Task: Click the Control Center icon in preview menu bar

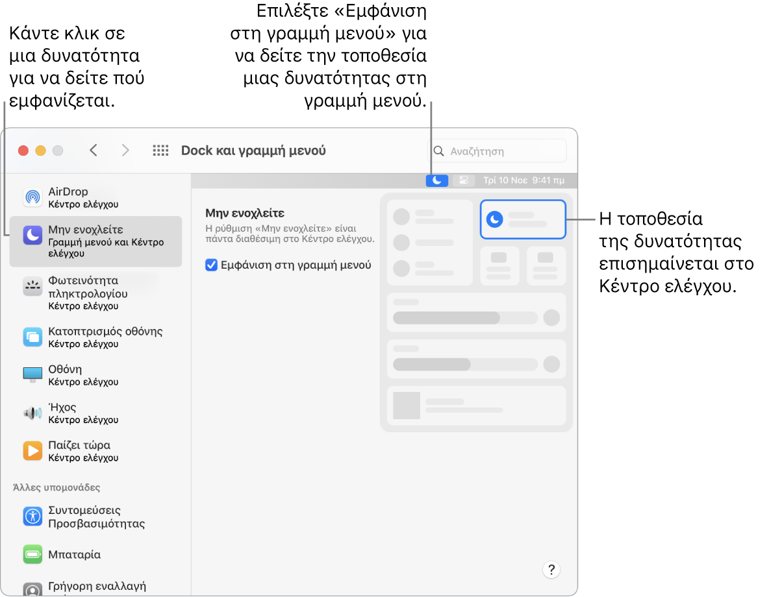Action: click(464, 180)
